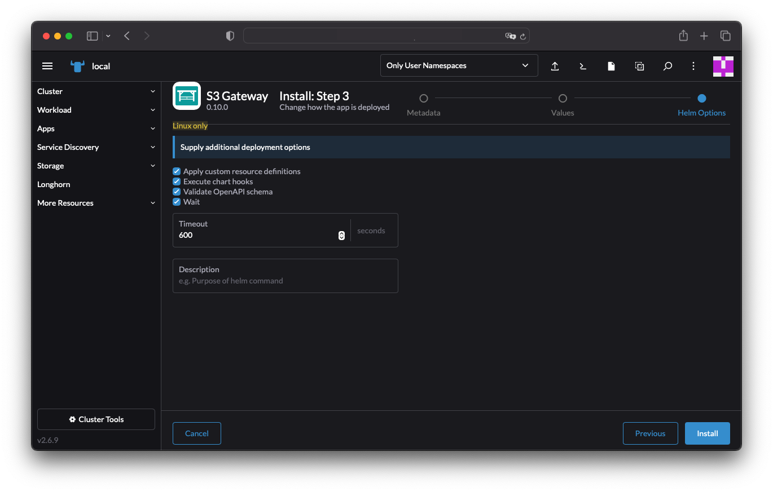The width and height of the screenshot is (773, 492).
Task: Click the Download KubeConfig file icon
Action: [611, 65]
